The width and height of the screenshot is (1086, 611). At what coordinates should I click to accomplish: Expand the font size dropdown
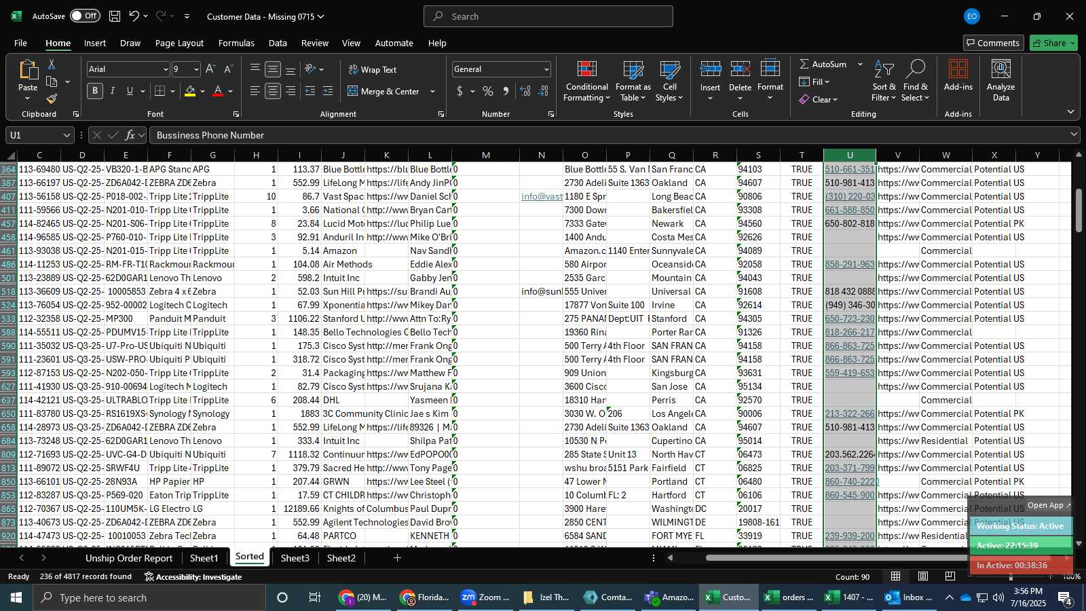click(196, 69)
